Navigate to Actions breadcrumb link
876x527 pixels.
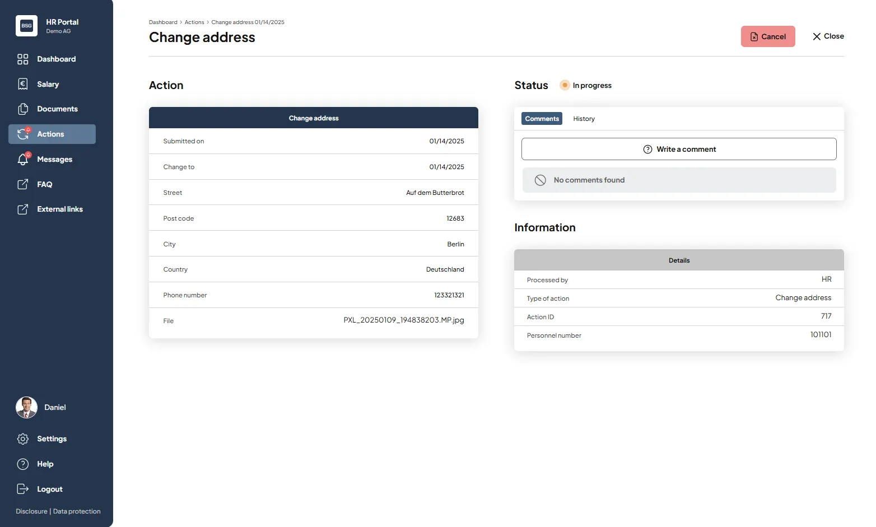(x=194, y=22)
